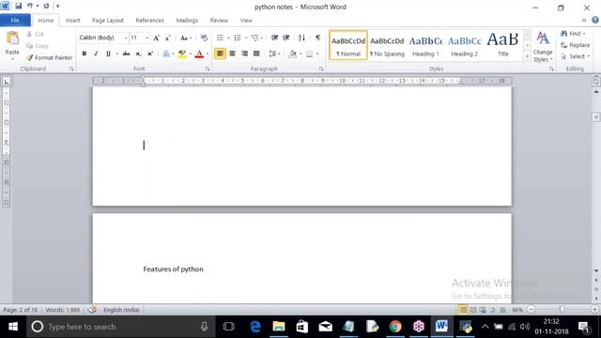Open Change Case dropdown
Viewport: 601px width, 338px height.
(x=186, y=38)
